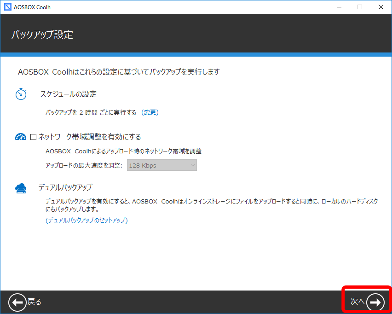Click the greyed-out maximize window button

[360, 7]
